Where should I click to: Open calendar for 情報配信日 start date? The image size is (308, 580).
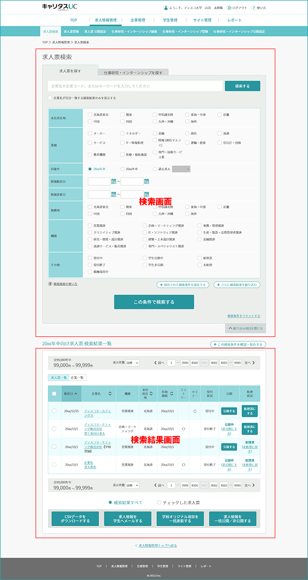pos(114,181)
